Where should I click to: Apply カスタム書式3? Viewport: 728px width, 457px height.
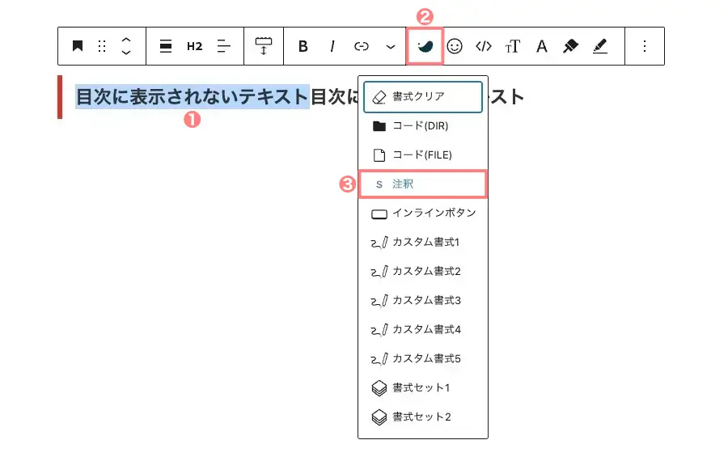coord(423,300)
